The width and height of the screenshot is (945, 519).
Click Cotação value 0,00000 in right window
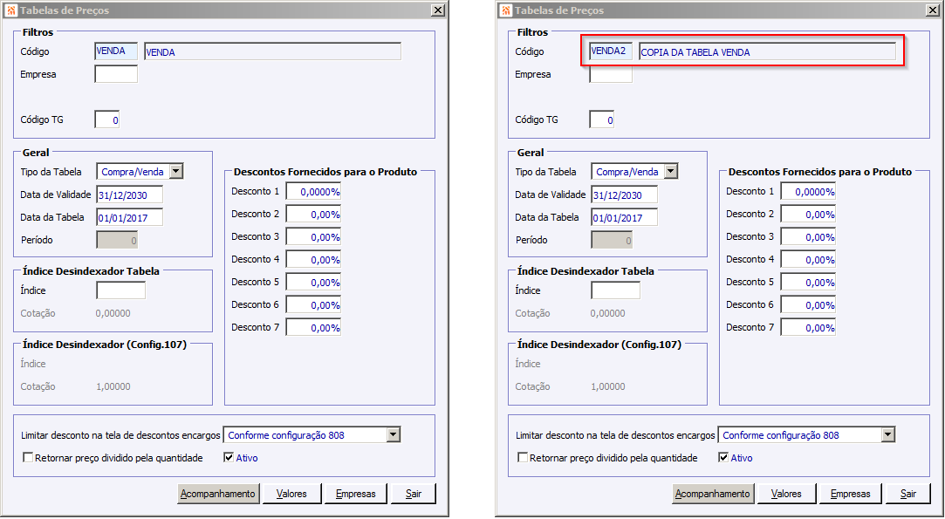coord(608,313)
